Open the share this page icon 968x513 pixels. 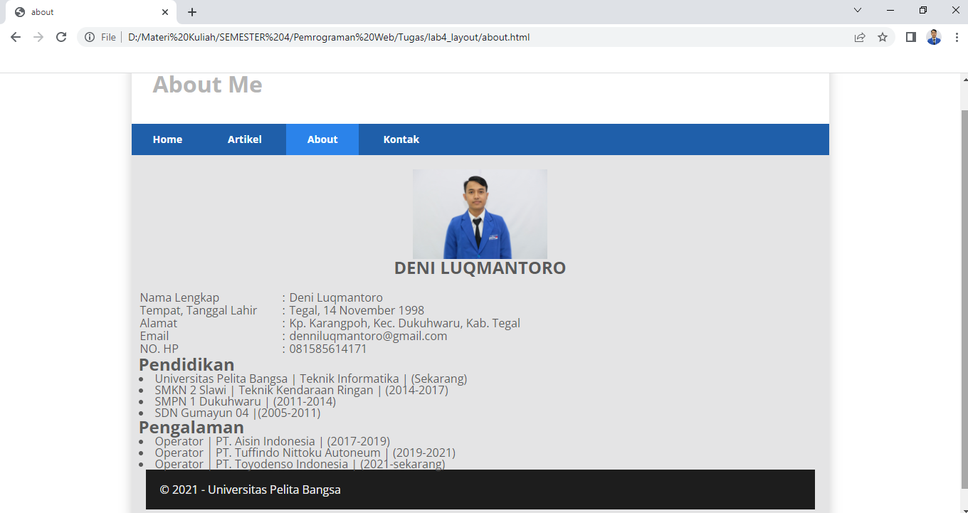point(860,37)
